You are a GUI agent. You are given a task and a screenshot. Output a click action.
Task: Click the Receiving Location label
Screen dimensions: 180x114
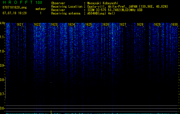tap(67, 7)
